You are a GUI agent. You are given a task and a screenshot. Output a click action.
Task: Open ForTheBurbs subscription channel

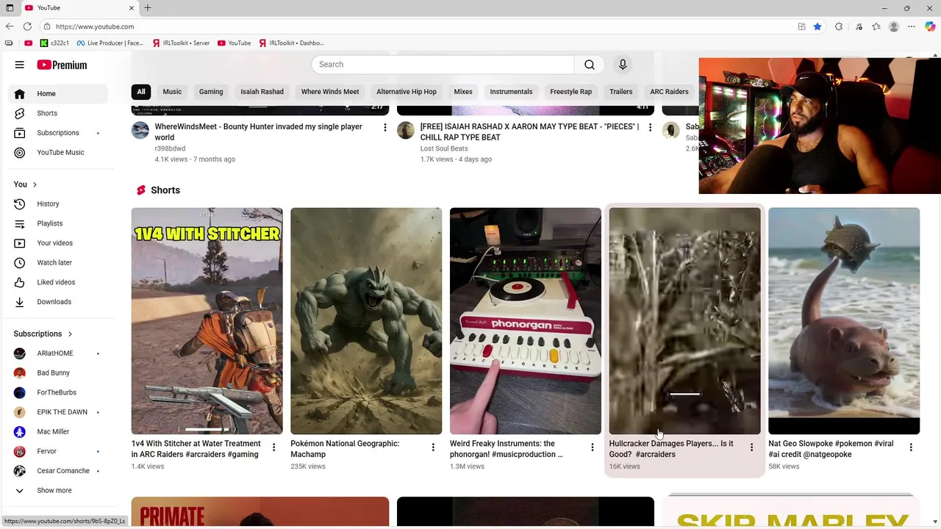58,392
